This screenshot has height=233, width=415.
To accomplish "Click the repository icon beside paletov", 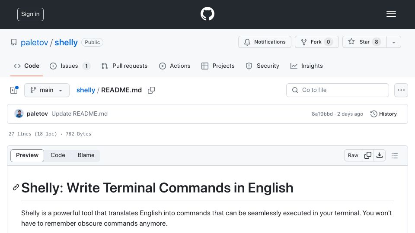I will [x=14, y=42].
